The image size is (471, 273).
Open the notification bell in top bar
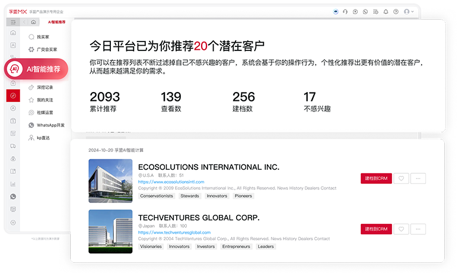pos(386,11)
